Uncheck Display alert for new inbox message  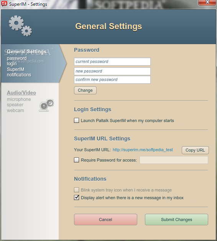[x=76, y=198]
